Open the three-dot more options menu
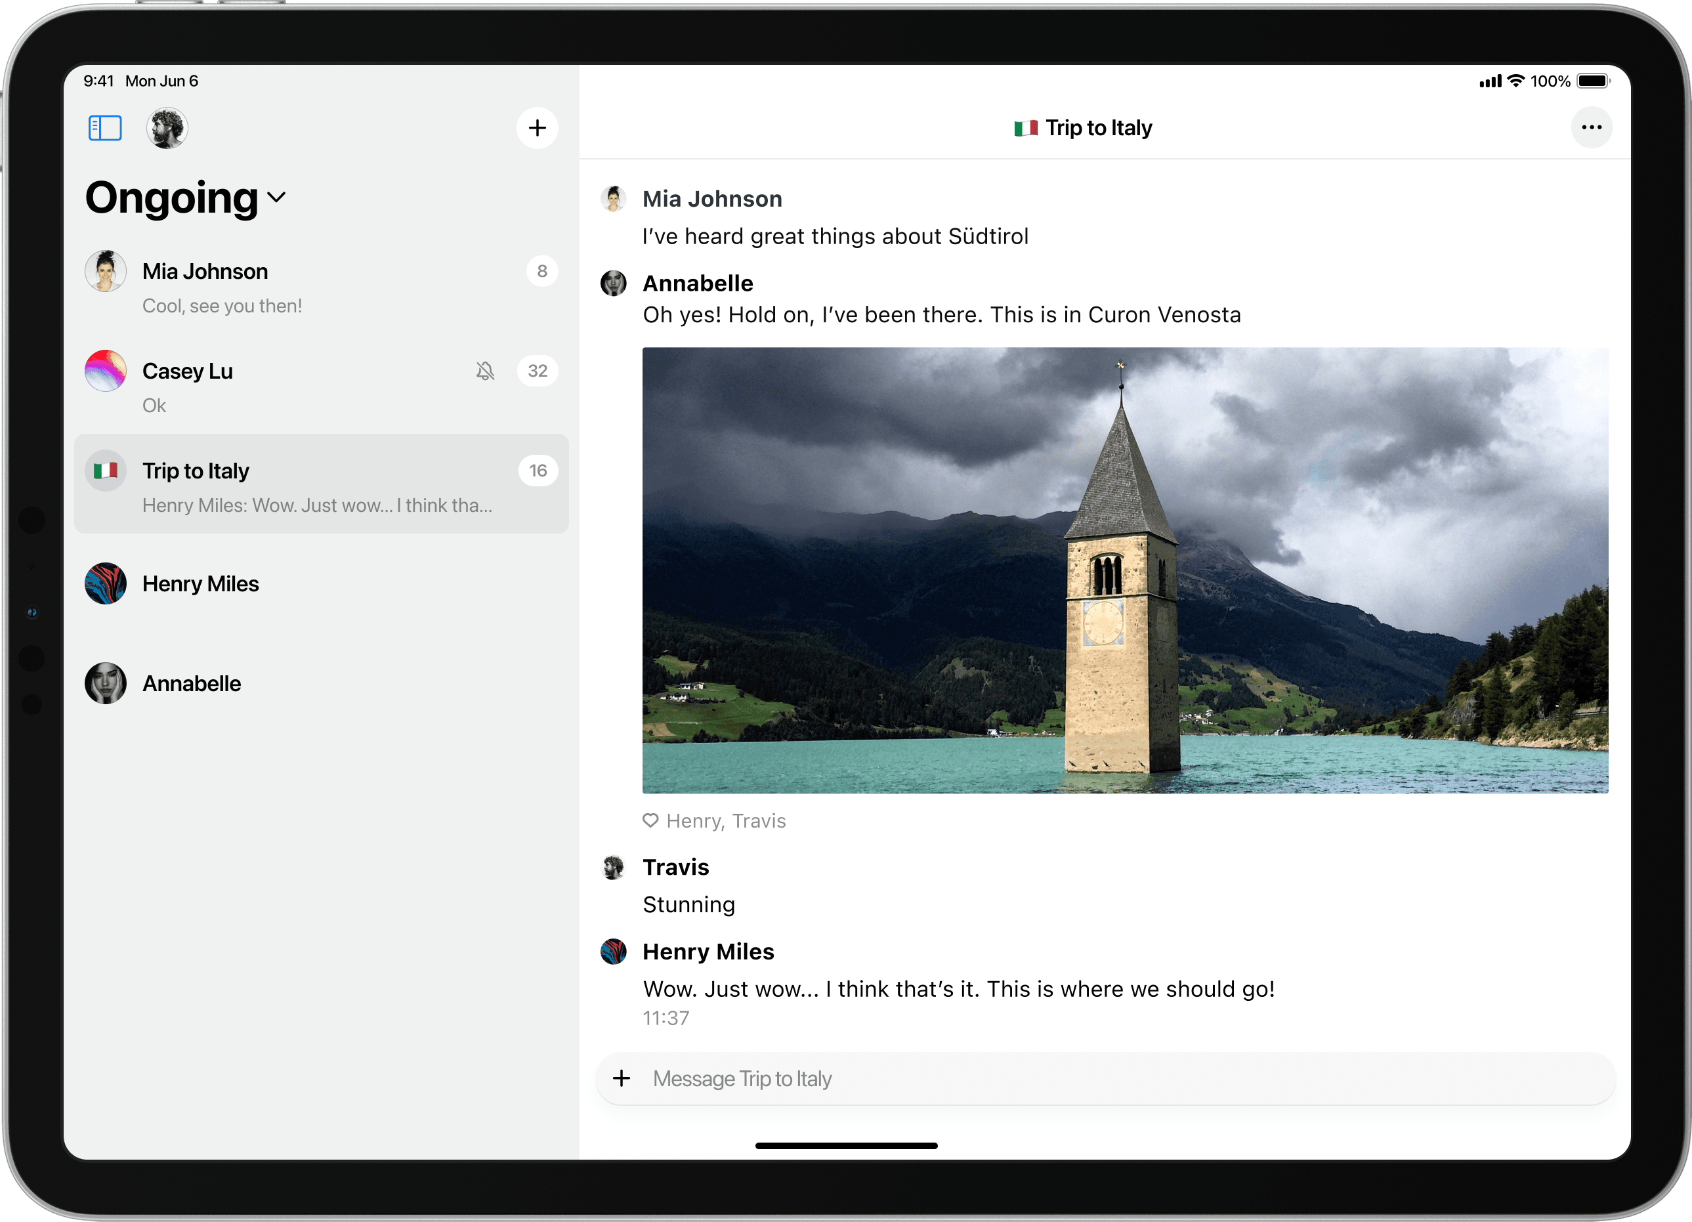Image resolution: width=1692 pixels, height=1222 pixels. coord(1592,127)
